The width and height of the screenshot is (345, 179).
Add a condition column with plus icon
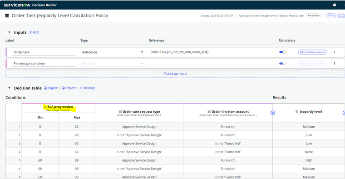pos(273,113)
